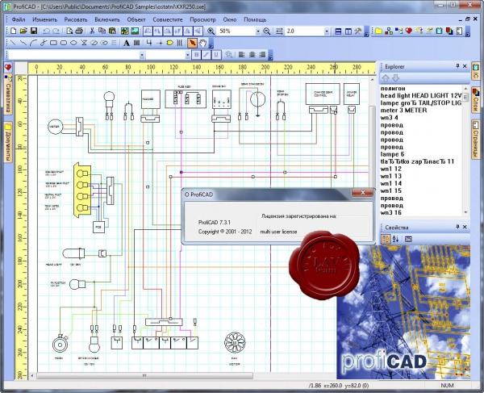Open the 50% zoom level dropdown
This screenshot has height=393, width=484.
[258, 31]
